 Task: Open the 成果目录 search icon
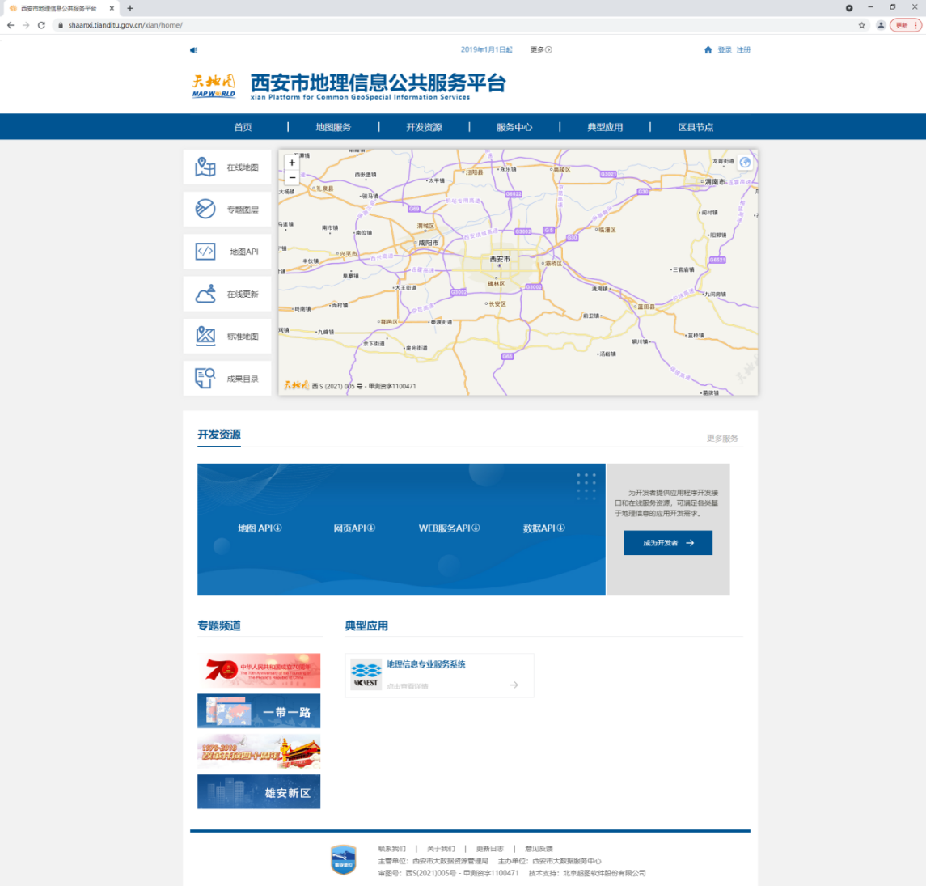(205, 378)
